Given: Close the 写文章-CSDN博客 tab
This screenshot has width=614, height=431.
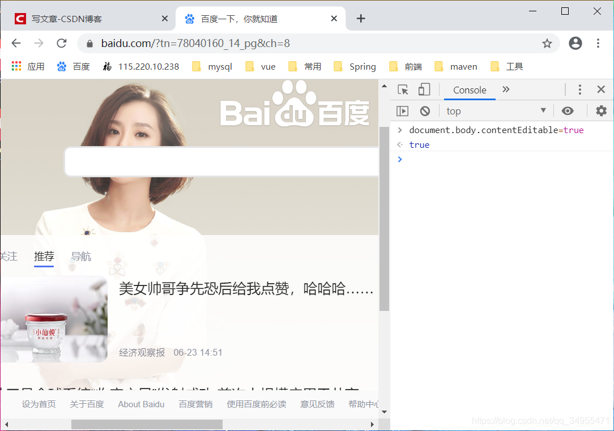Looking at the screenshot, I should pos(165,18).
